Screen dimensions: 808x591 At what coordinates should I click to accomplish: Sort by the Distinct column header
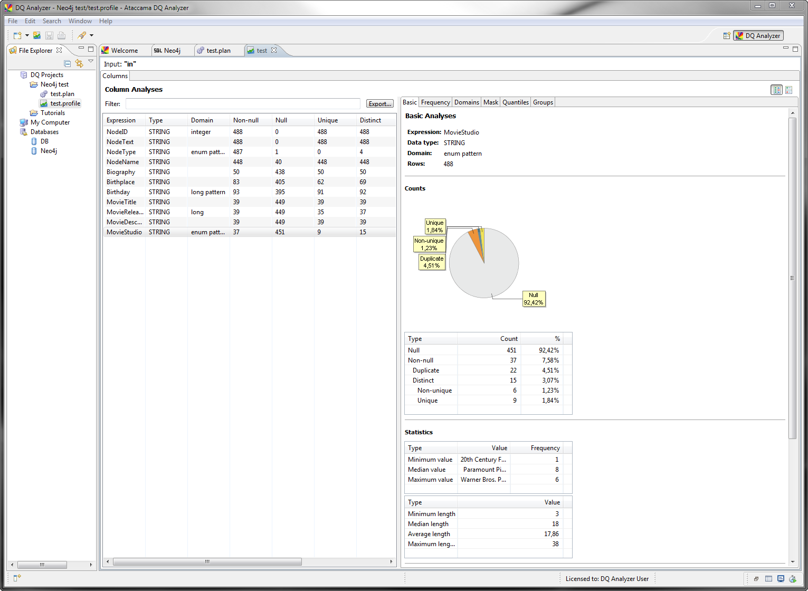[x=376, y=120]
